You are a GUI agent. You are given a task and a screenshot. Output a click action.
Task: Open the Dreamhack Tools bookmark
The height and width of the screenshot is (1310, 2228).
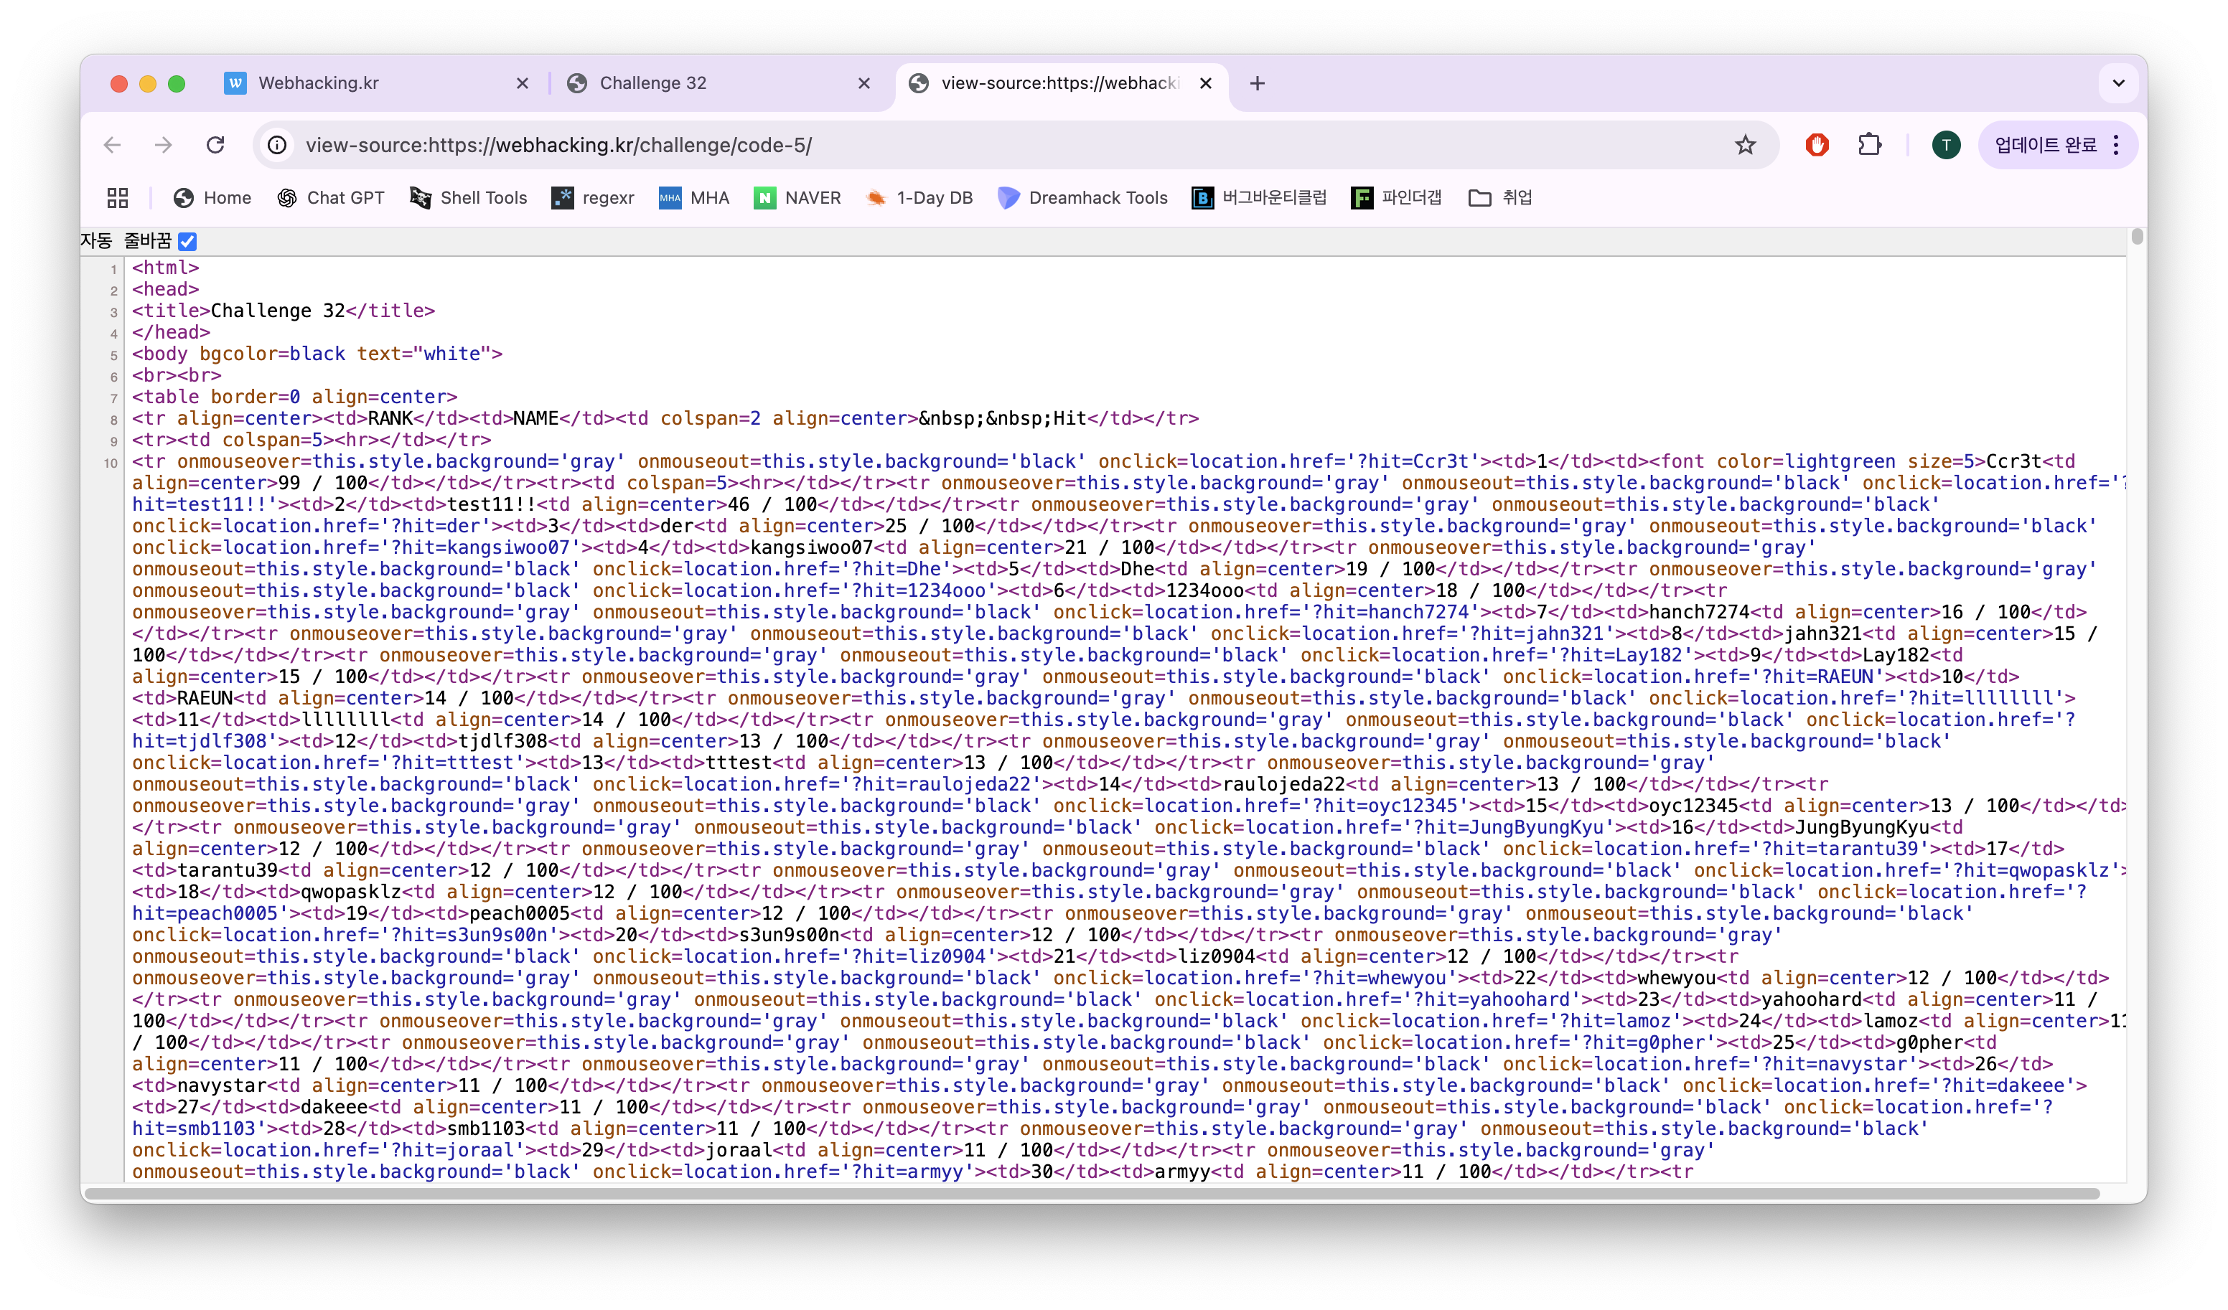point(1082,198)
